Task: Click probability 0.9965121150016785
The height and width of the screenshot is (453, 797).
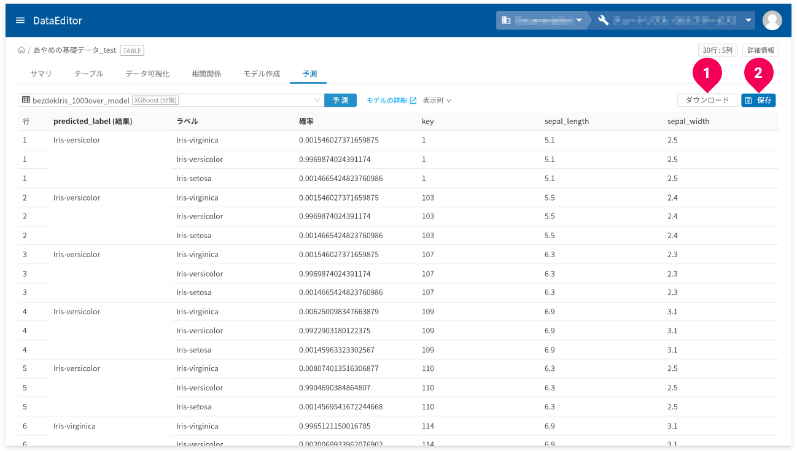Action: [x=335, y=426]
